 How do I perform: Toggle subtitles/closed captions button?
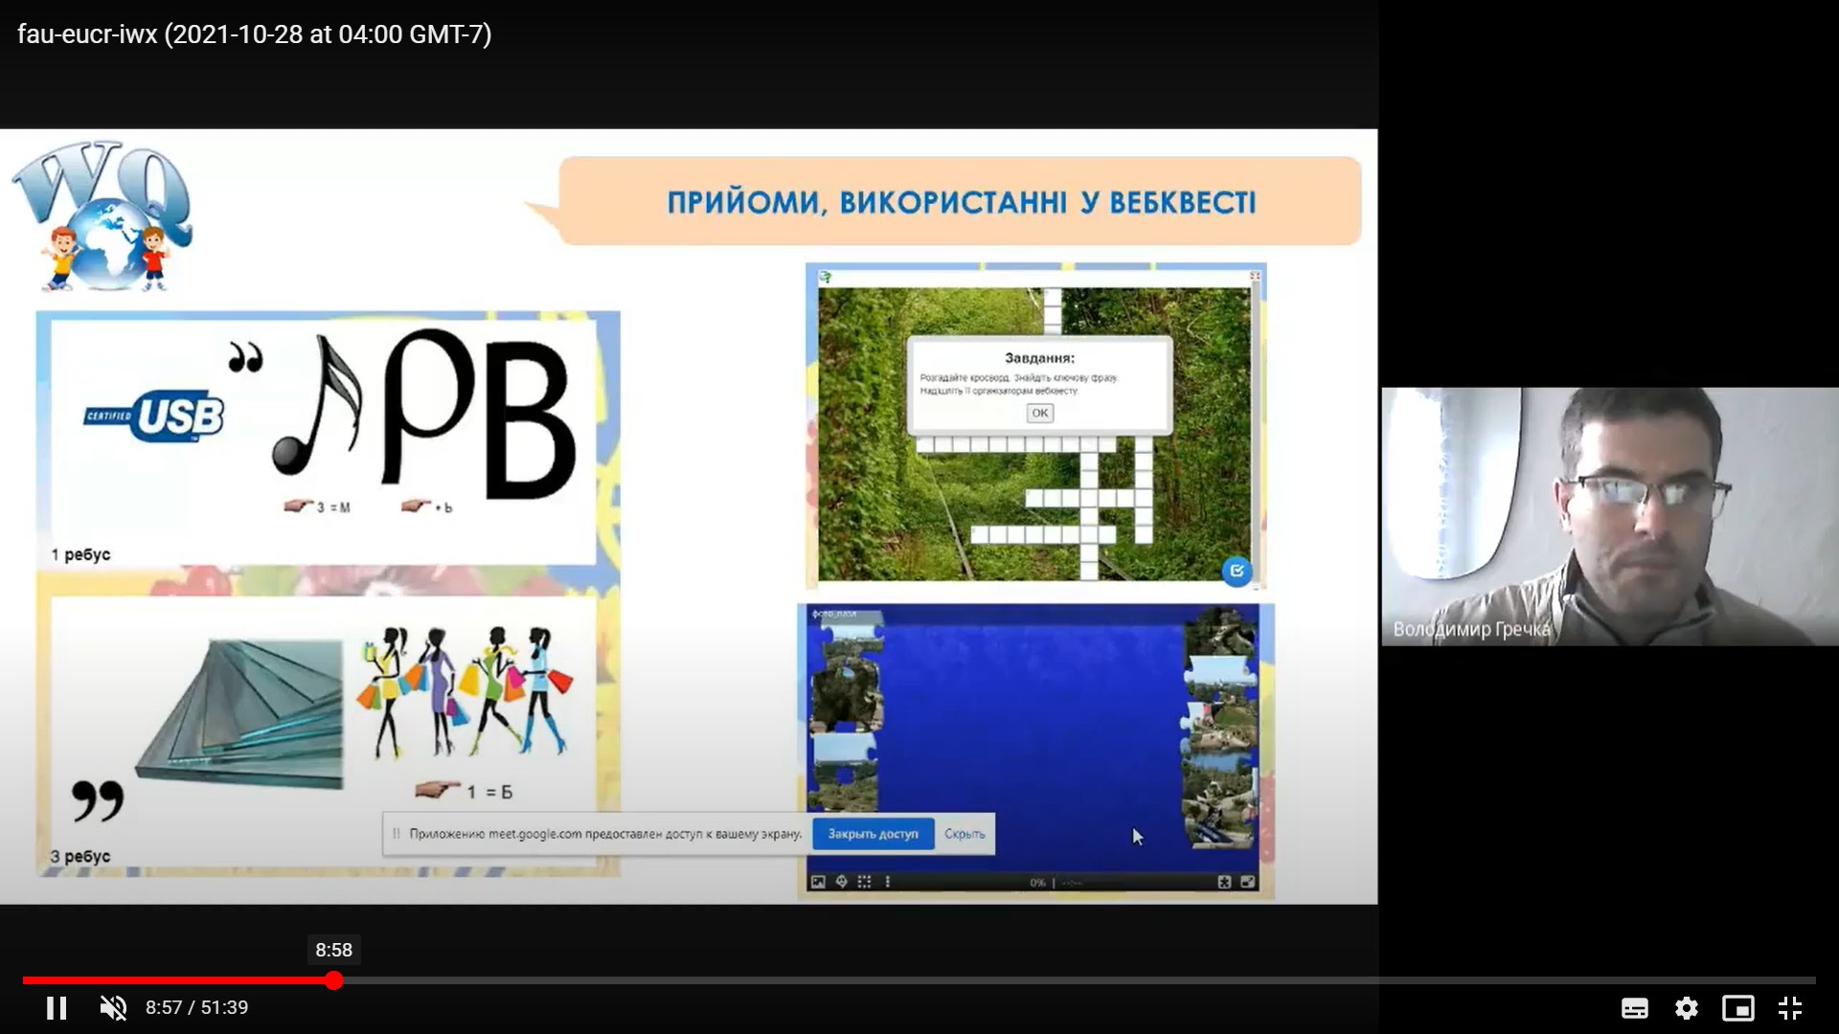(x=1634, y=1007)
